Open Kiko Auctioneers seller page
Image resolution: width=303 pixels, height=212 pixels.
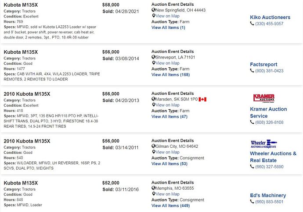tap(270, 17)
